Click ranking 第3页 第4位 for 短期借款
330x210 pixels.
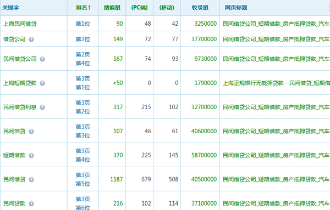(x=83, y=156)
